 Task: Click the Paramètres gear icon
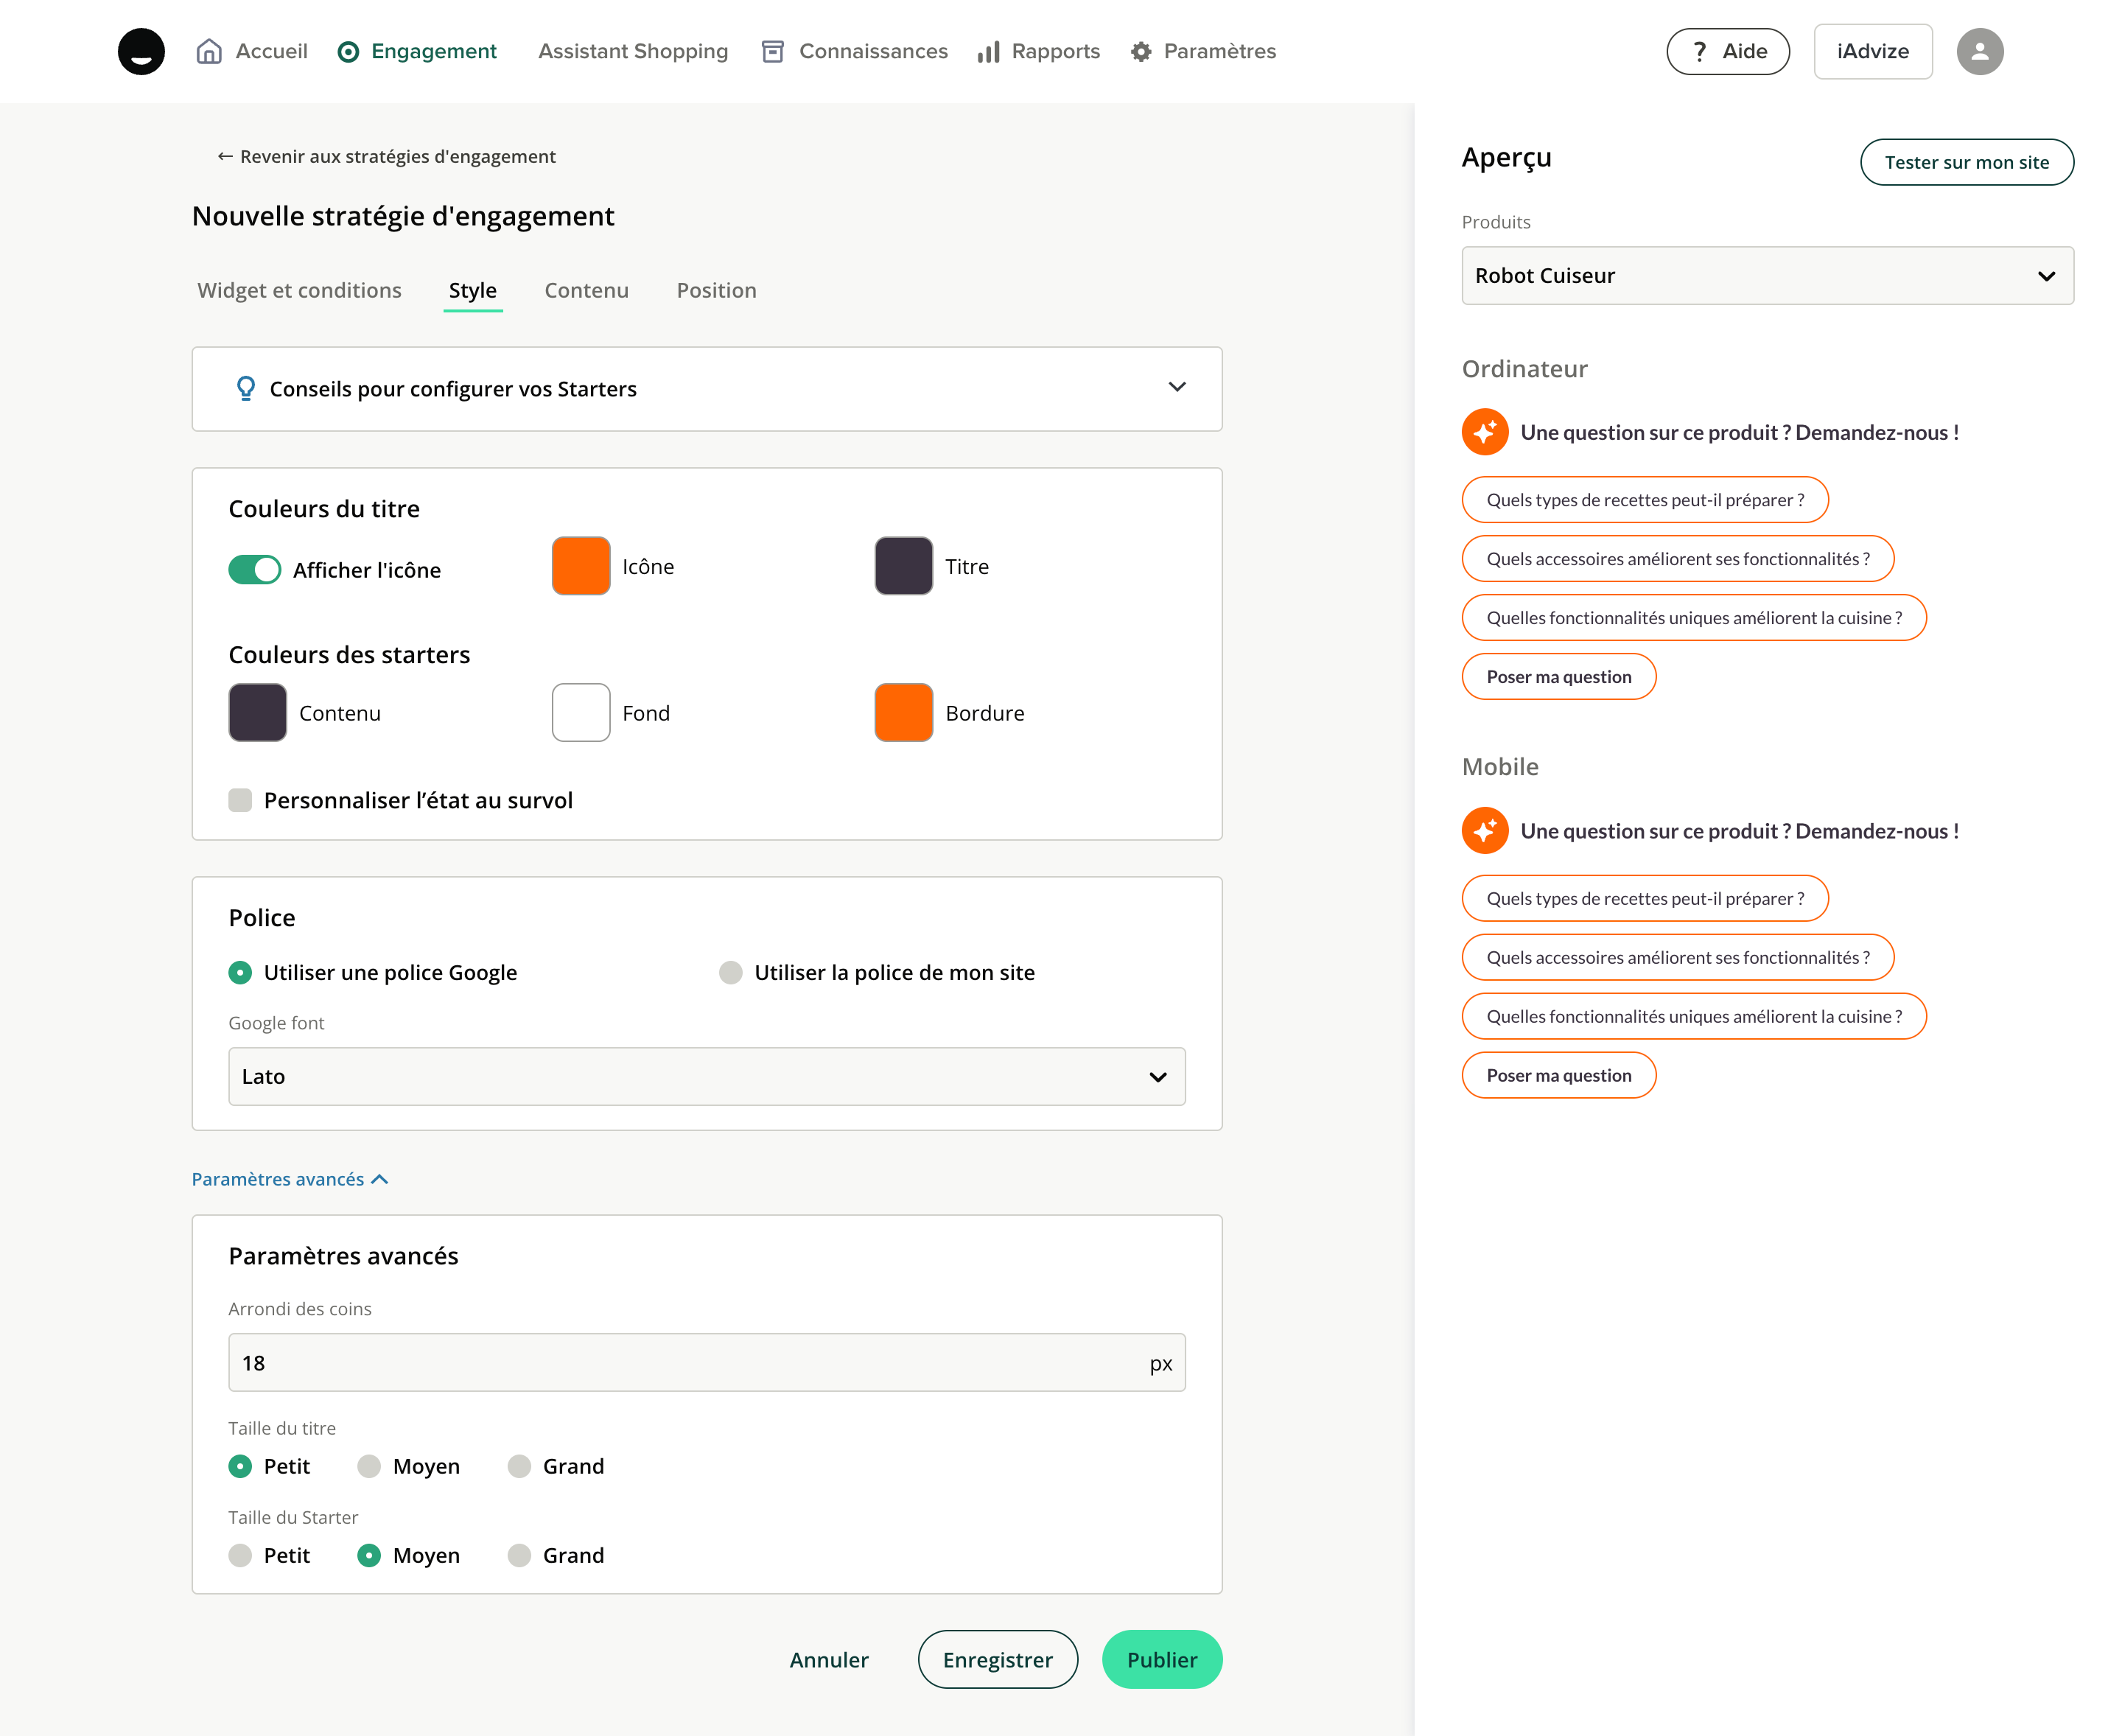tap(1141, 52)
